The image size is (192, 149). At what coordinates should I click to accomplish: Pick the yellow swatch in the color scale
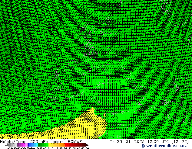coord(51,145)
